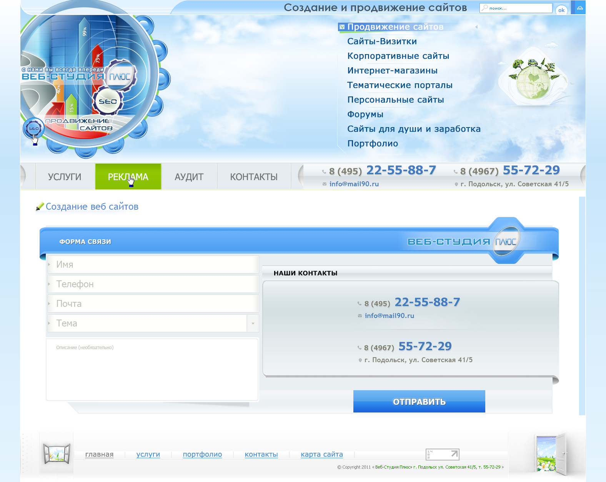
Task: Open footer link карта сайта
Action: 322,454
